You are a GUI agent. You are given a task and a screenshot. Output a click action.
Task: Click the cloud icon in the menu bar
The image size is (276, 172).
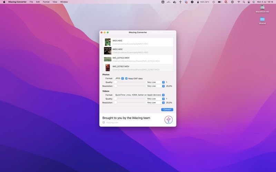click(169, 2)
